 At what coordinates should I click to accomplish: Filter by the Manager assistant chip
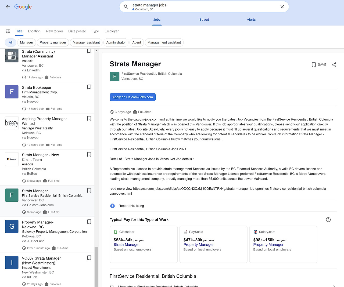(86, 42)
